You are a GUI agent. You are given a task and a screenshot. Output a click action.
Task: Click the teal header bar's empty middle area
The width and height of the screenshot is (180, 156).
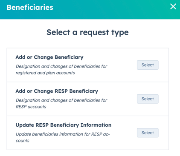point(111,9)
